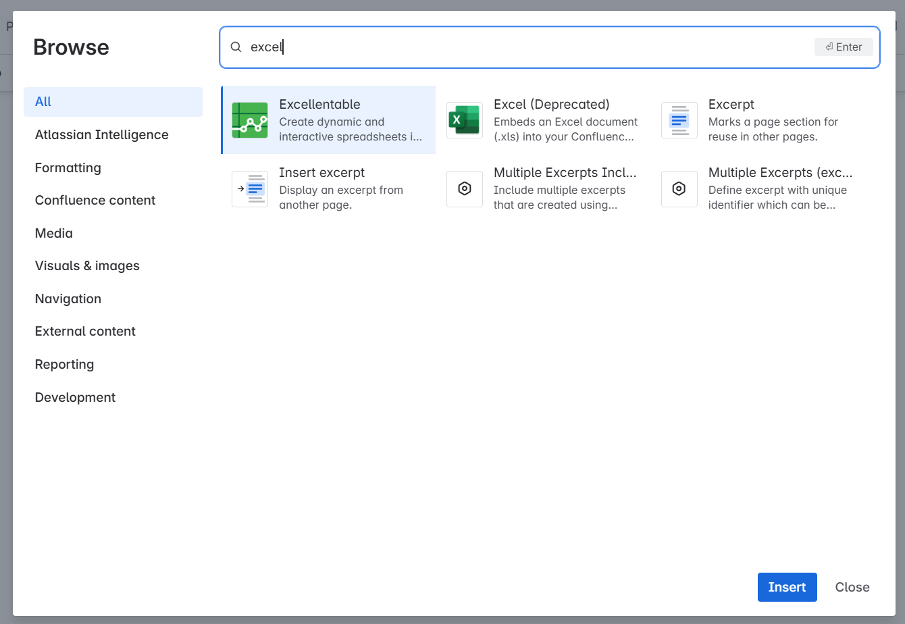The width and height of the screenshot is (905, 624).
Task: Choose the Excel (Deprecated) macro icon
Action: pos(465,120)
